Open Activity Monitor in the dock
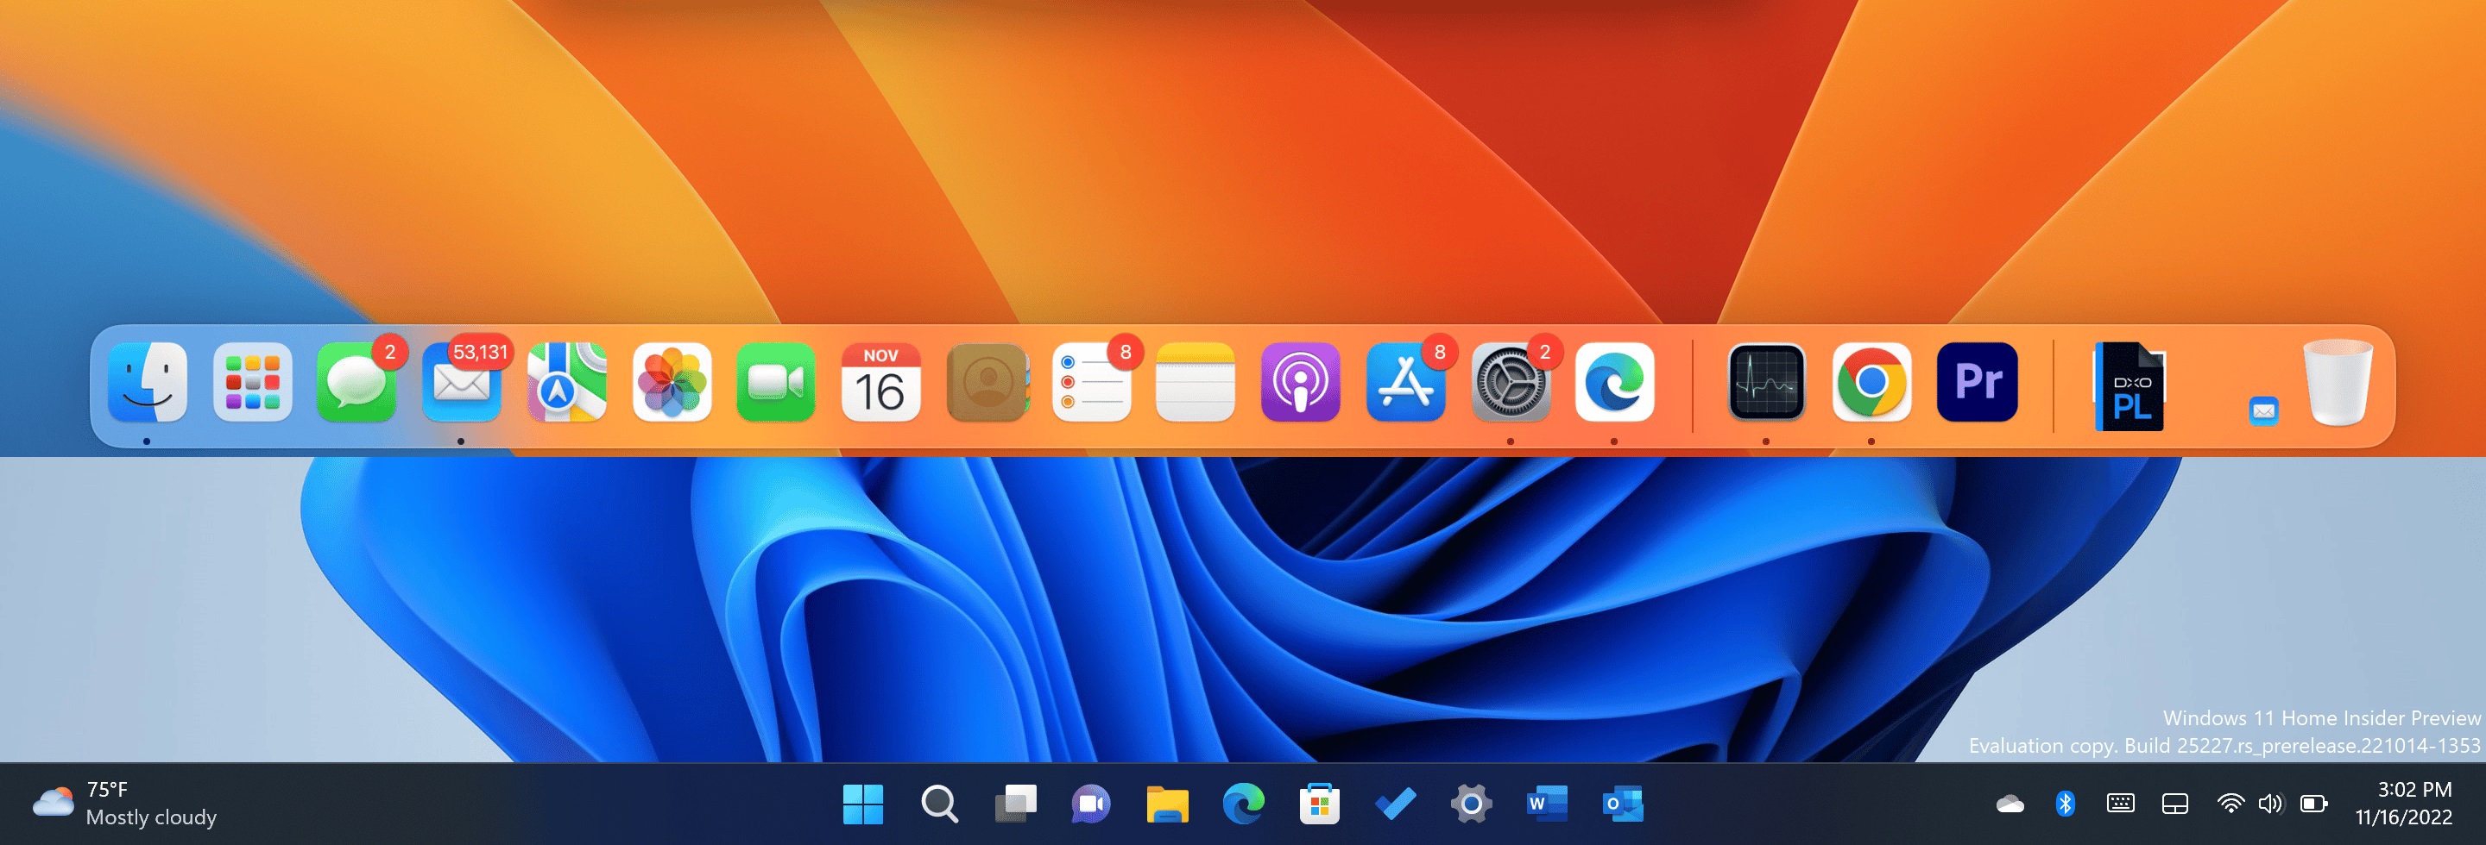Image resolution: width=2486 pixels, height=845 pixels. [1767, 383]
